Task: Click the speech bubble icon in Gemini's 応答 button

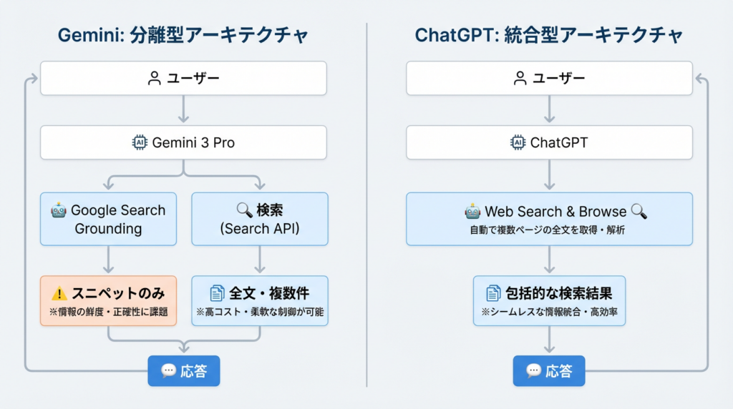Action: point(169,371)
